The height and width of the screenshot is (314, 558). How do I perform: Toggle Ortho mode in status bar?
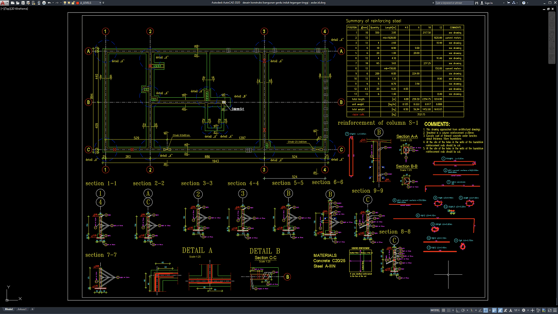coord(457,310)
